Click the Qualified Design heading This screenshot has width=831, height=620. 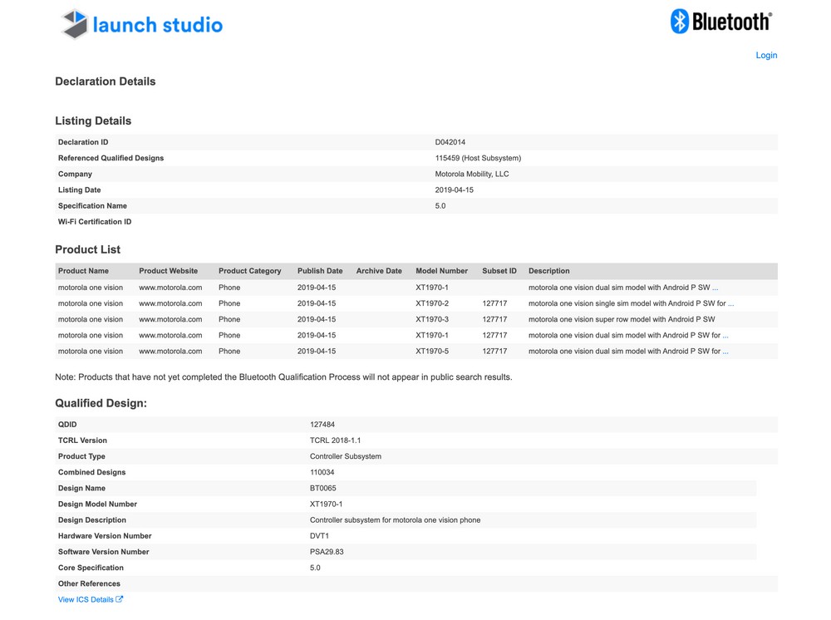[101, 403]
